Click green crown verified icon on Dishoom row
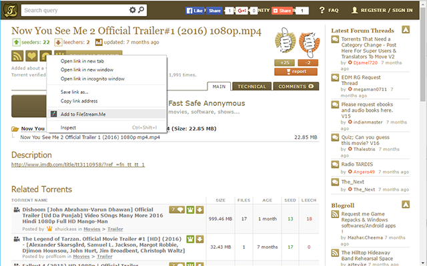The width and height of the screenshot is (427, 266). click(190, 210)
